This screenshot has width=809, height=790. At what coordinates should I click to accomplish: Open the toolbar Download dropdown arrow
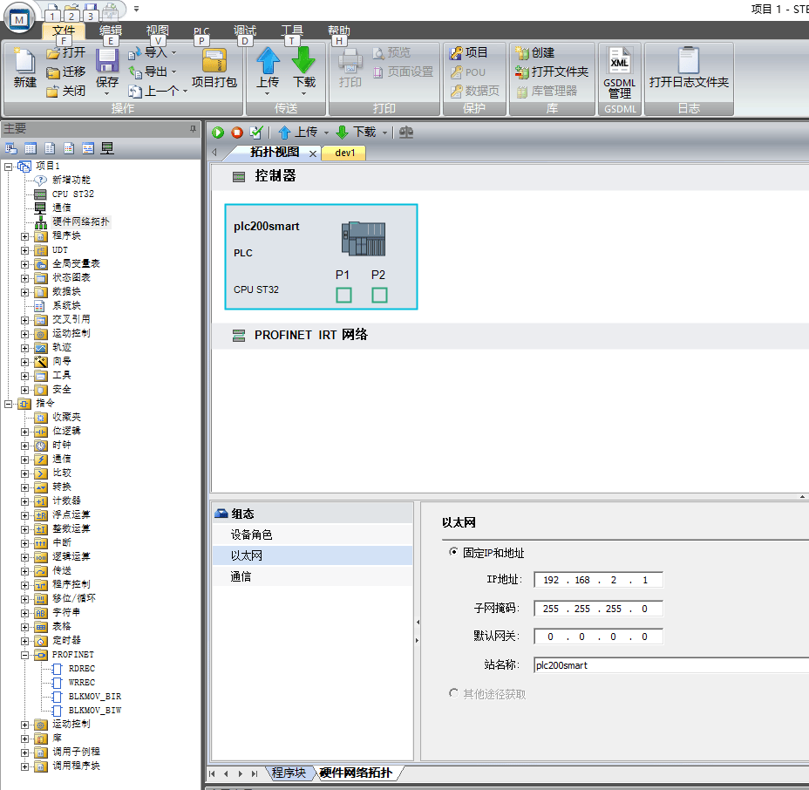coord(385,133)
